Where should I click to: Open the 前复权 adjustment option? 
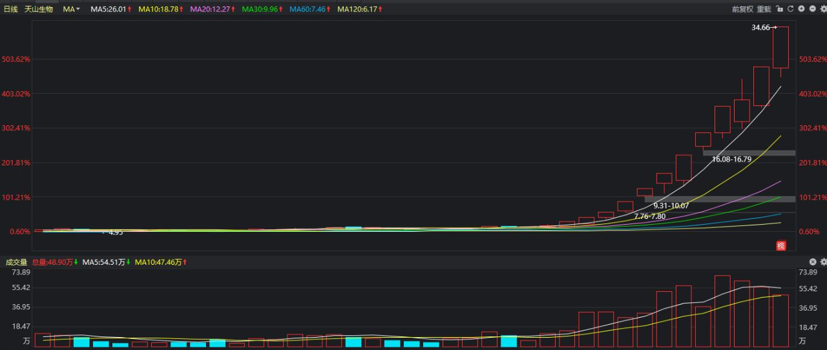pos(742,9)
